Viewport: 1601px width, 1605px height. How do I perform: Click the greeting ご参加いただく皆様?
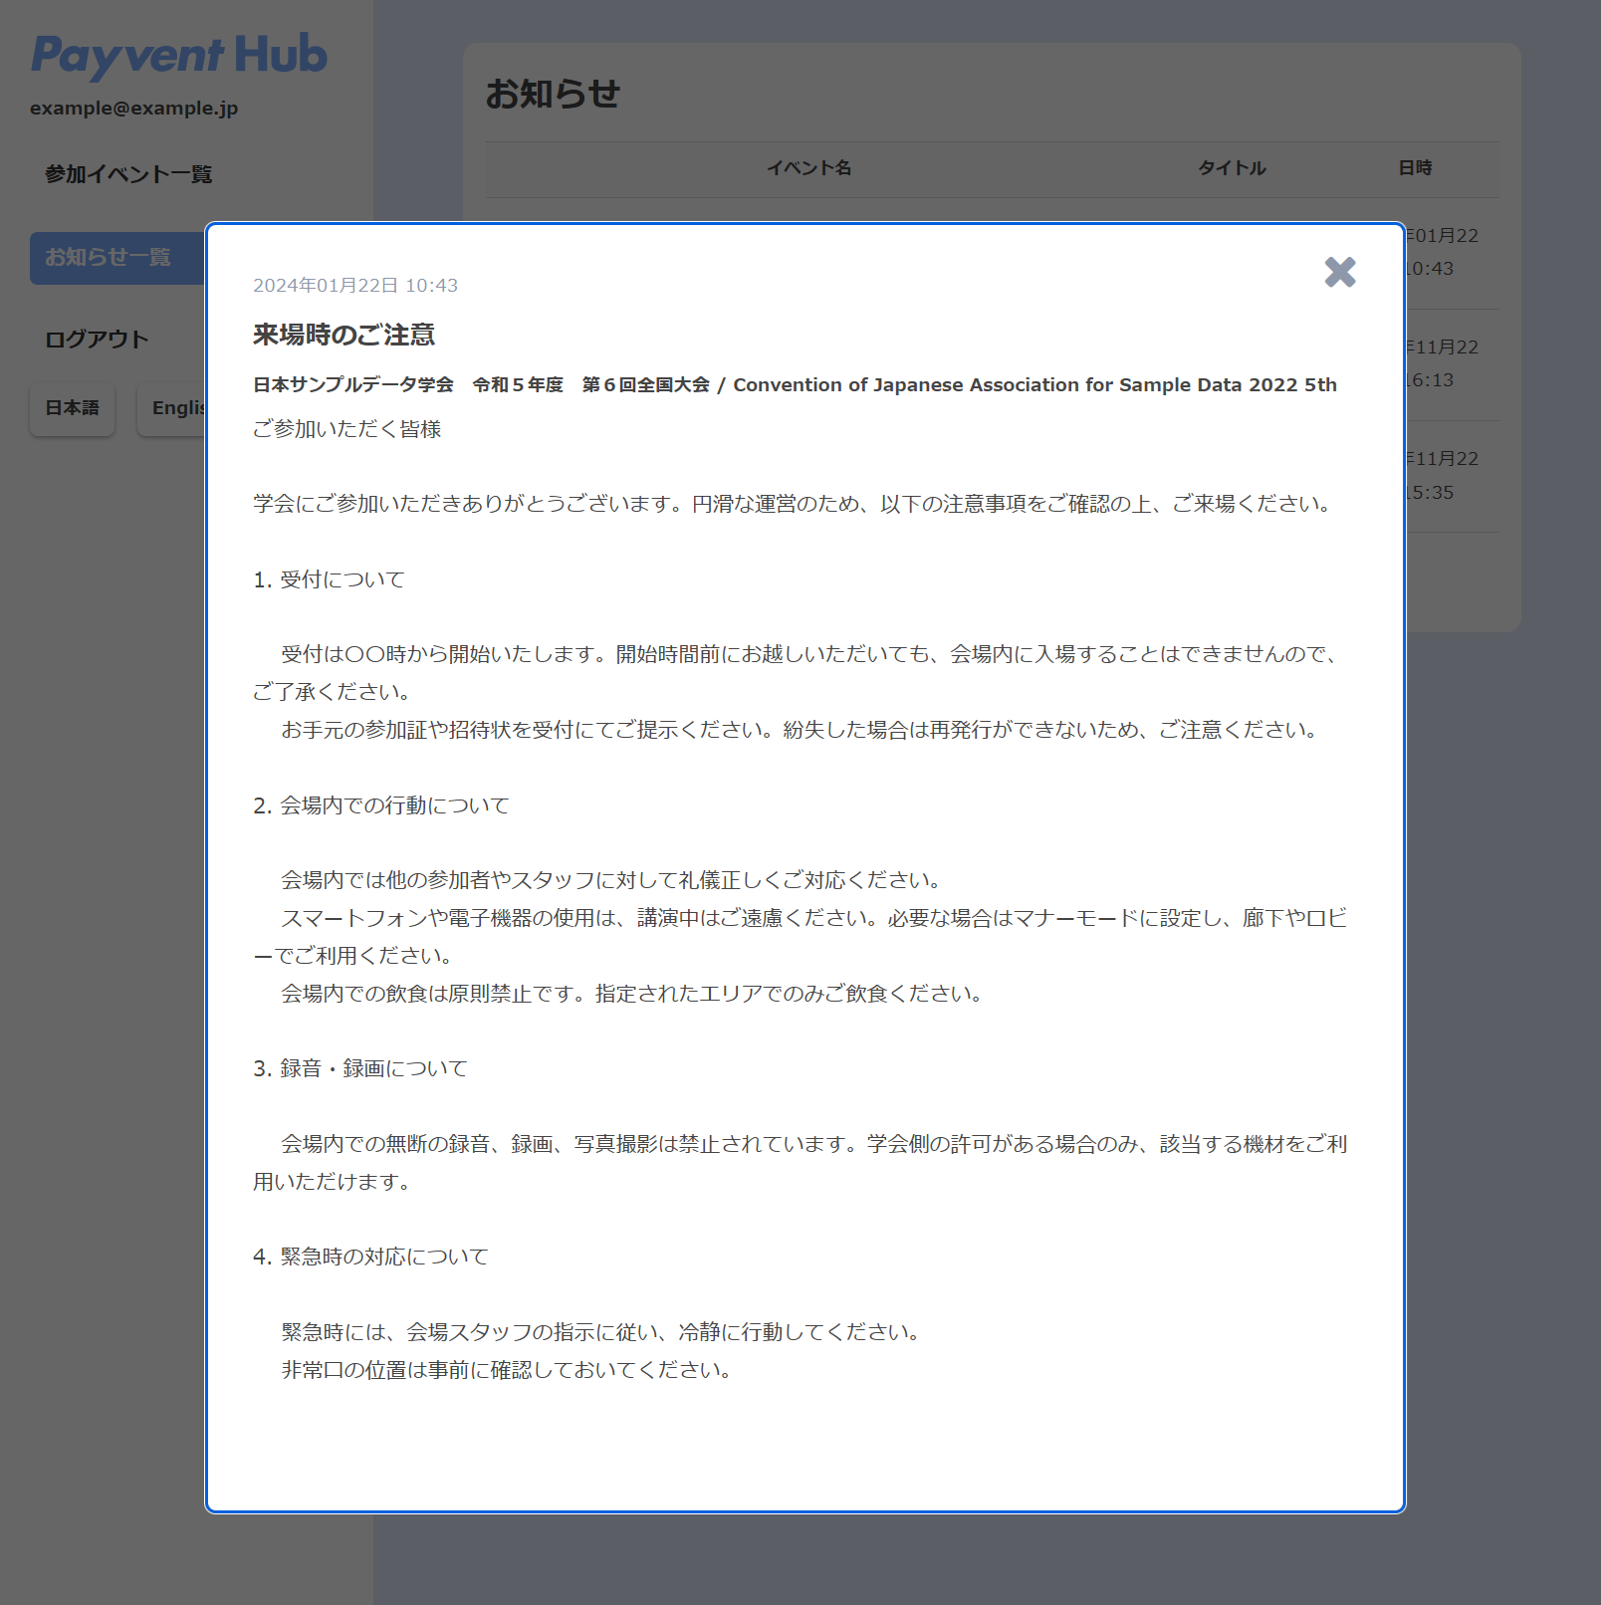pos(346,429)
